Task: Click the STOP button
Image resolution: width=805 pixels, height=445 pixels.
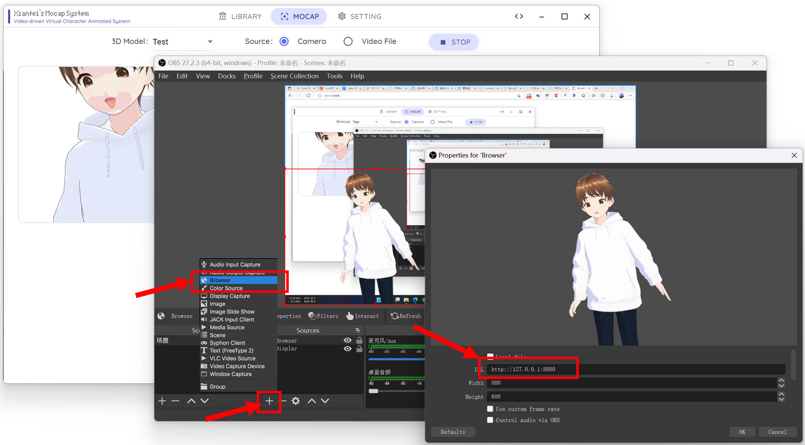Action: pyautogui.click(x=455, y=42)
